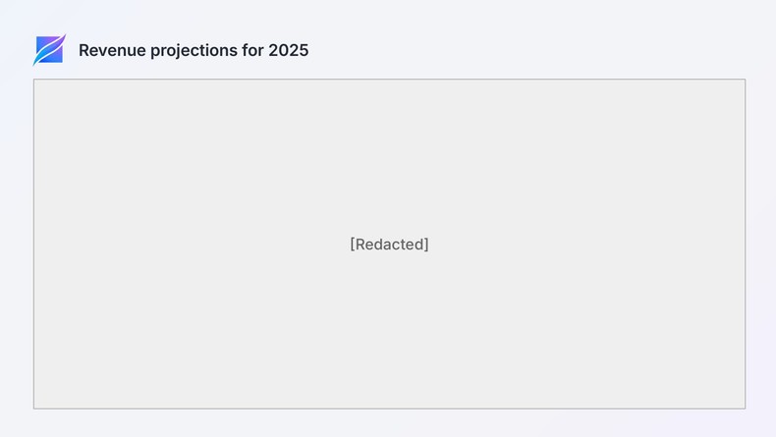Click the closing bracket of "[Redacted]"
776x437 pixels.
point(426,245)
